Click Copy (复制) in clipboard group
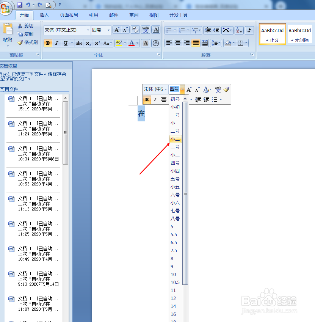 (25, 34)
